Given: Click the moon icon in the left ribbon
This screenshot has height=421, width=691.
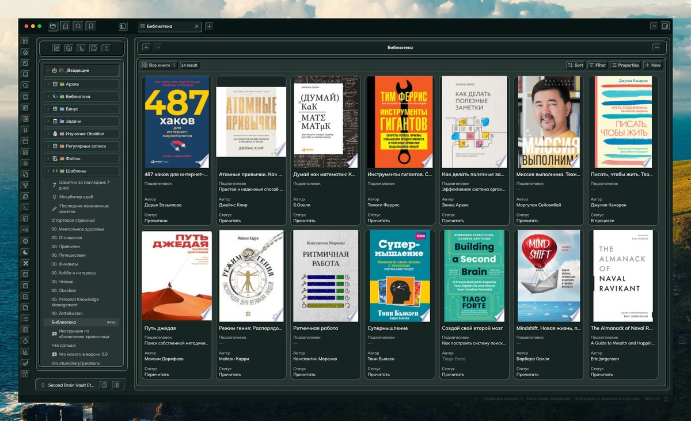Looking at the screenshot, I should 25,252.
